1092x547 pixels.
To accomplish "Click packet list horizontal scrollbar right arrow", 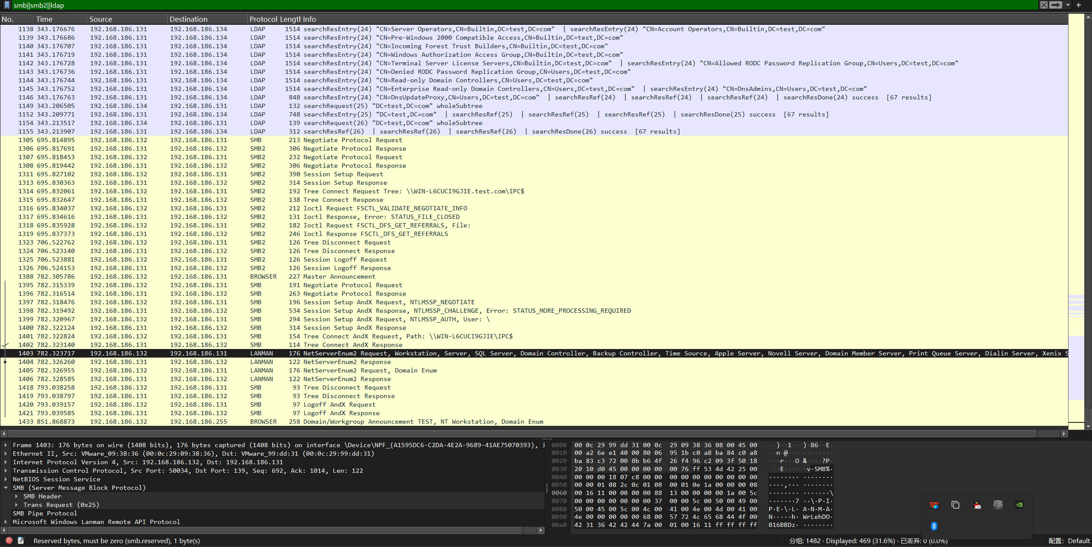I will coord(1064,434).
